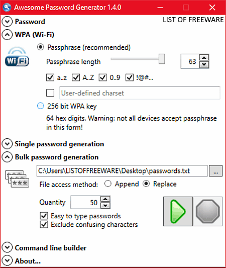Increase Quantity using up arrow
The height and width of the screenshot is (268, 226).
coord(105,199)
